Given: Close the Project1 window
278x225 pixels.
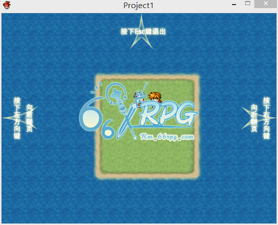Looking at the screenshot, I should click(265, 4).
